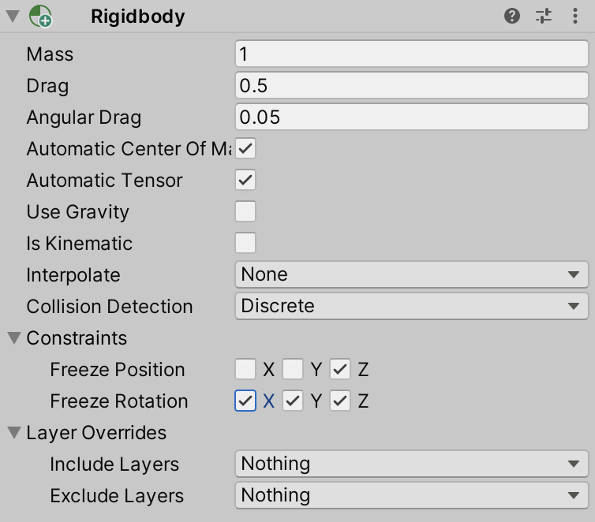Click into the Mass input field
Image resolution: width=595 pixels, height=522 pixels.
[x=411, y=54]
